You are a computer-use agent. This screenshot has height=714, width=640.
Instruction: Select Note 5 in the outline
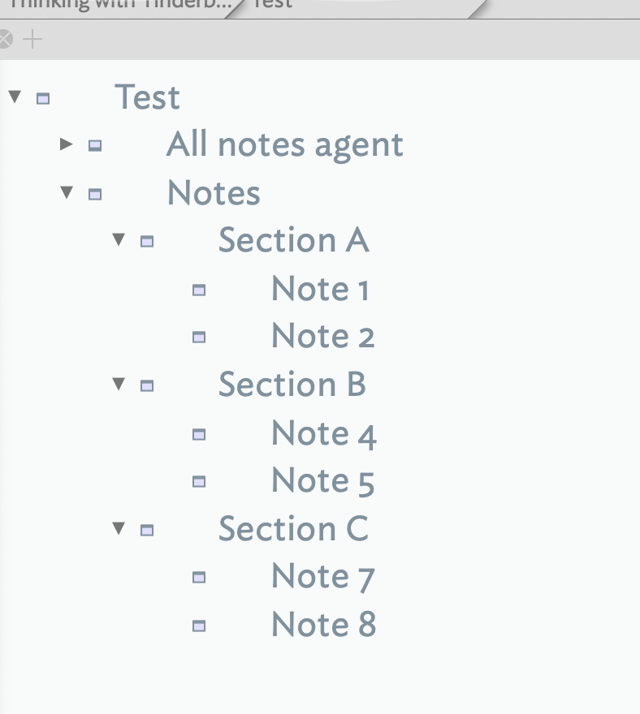click(x=322, y=481)
